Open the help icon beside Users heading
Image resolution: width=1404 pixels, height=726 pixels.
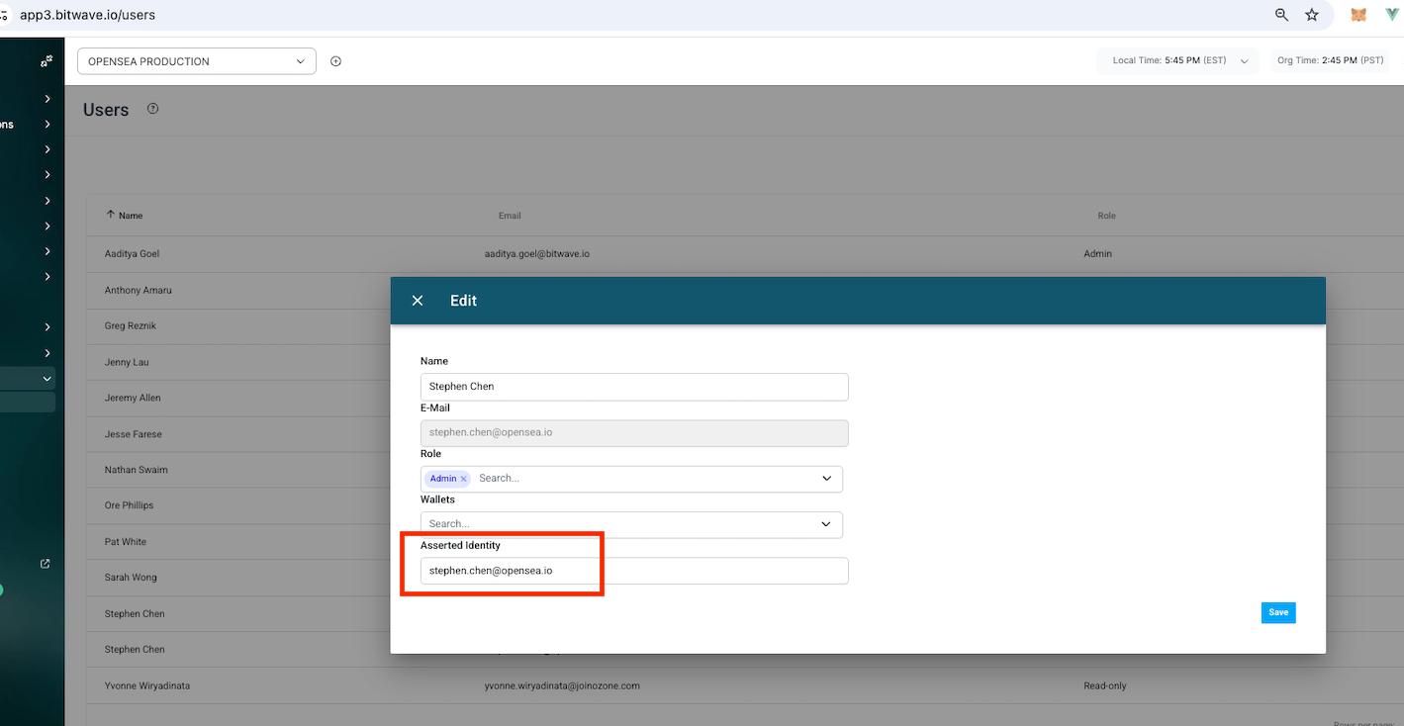click(x=152, y=109)
